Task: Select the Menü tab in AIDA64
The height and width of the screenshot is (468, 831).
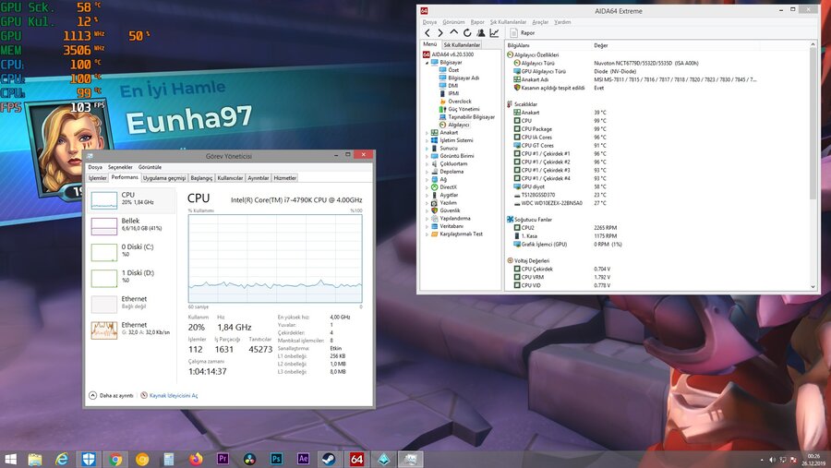Action: coord(429,44)
